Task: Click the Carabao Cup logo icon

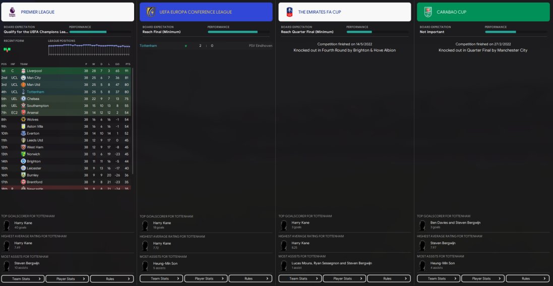Action: (x=428, y=12)
